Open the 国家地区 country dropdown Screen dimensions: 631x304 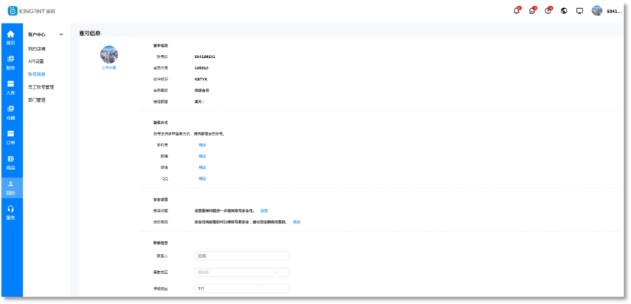242,272
